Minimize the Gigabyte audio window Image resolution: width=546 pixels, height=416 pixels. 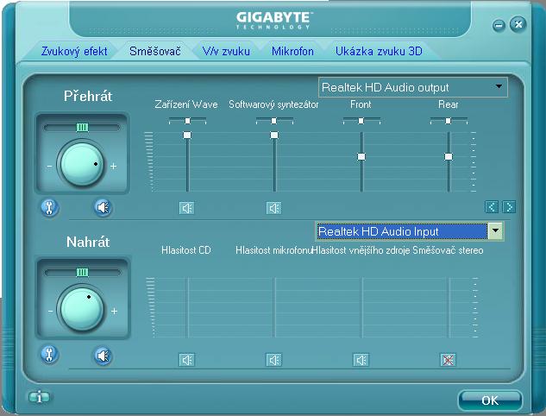(499, 25)
